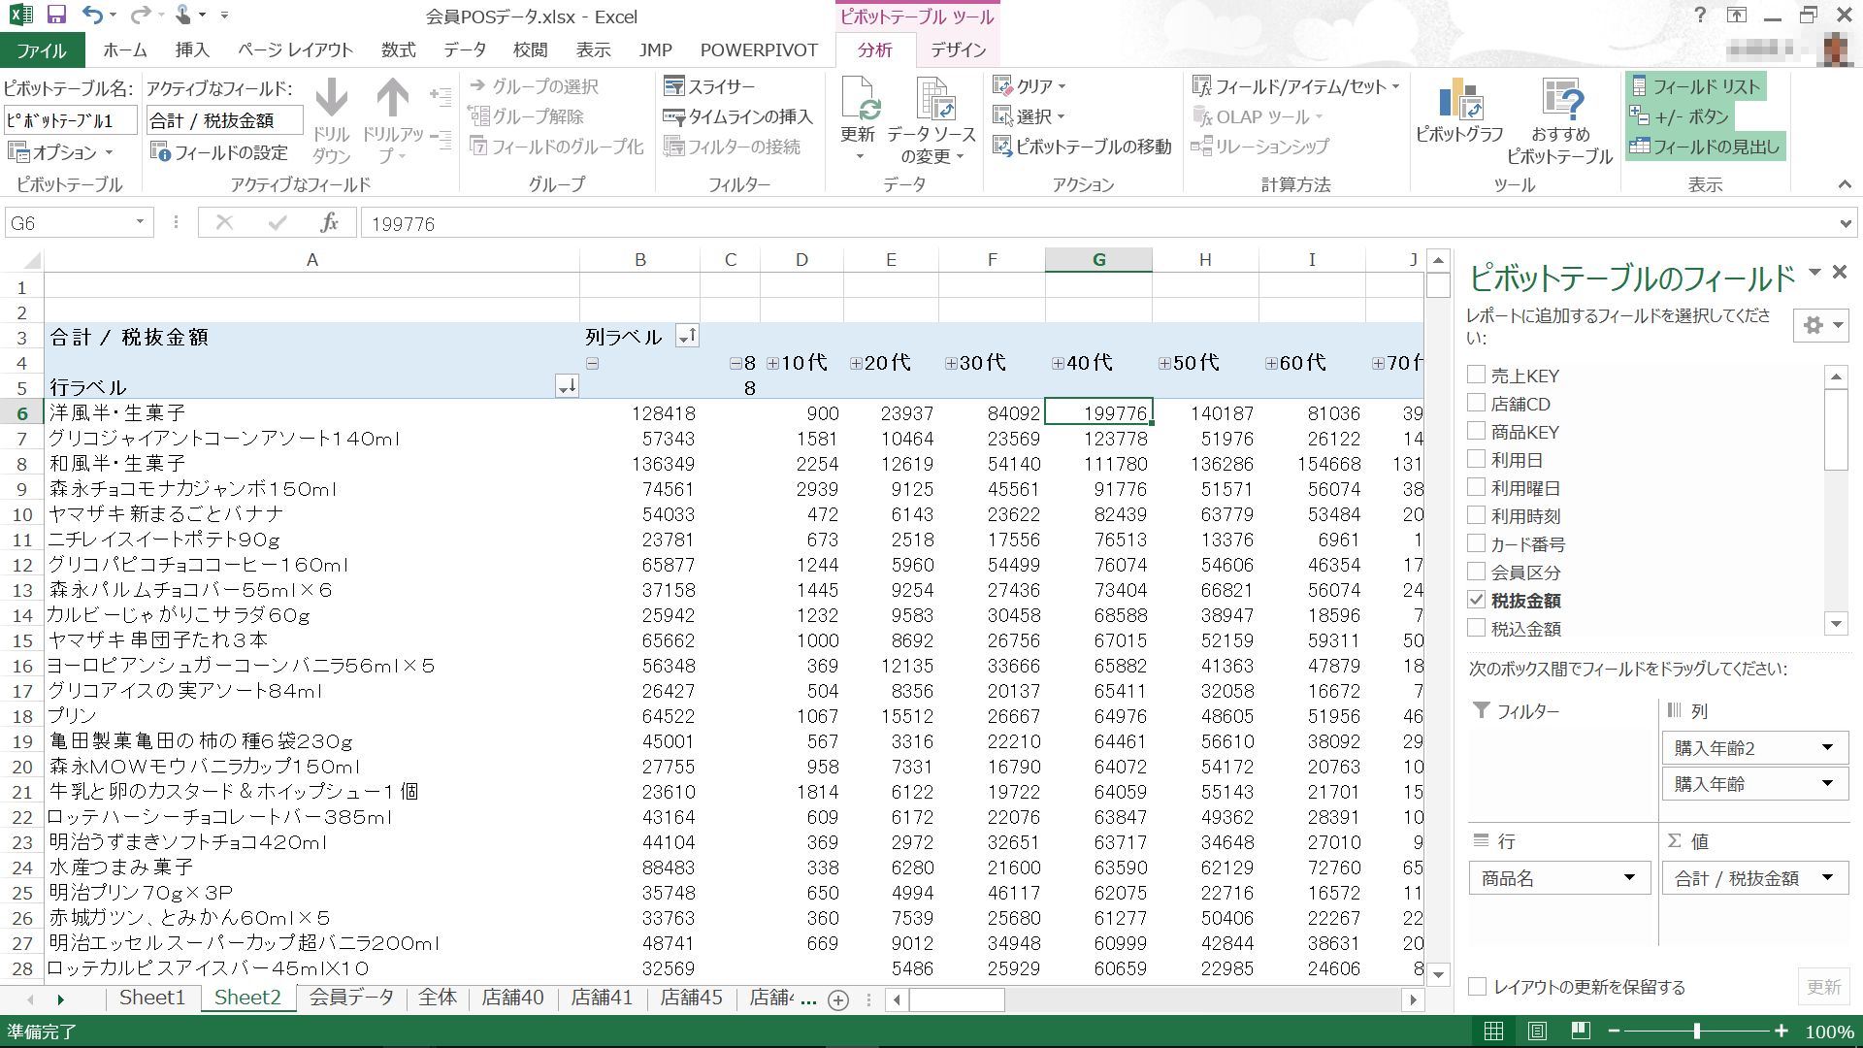Check the 利用曜日 field checkbox
Image resolution: width=1863 pixels, height=1048 pixels.
(x=1476, y=487)
